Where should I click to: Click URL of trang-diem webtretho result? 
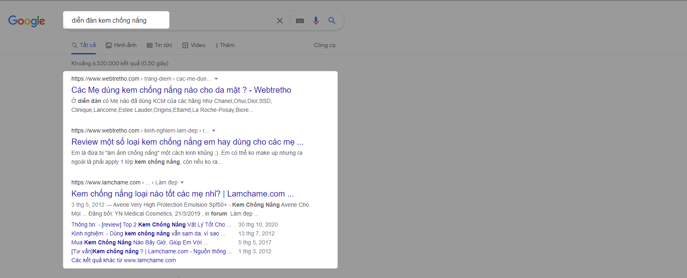[x=141, y=79]
